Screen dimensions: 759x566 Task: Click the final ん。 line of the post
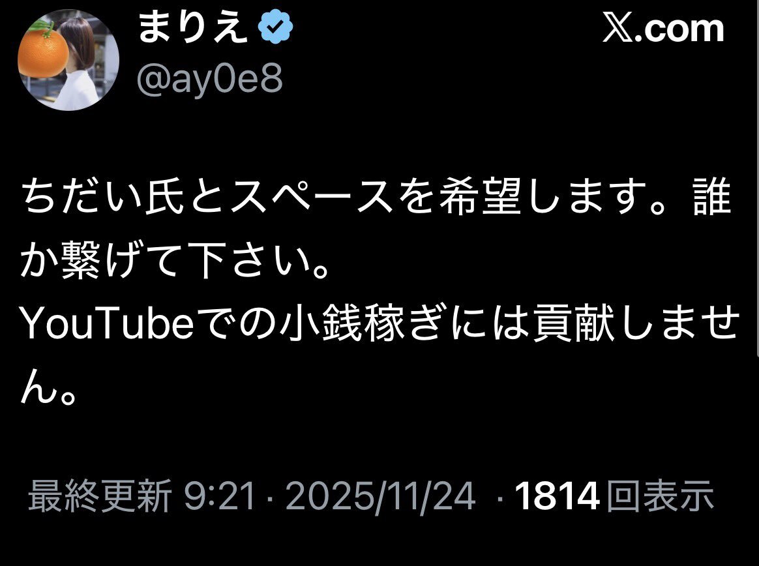48,387
